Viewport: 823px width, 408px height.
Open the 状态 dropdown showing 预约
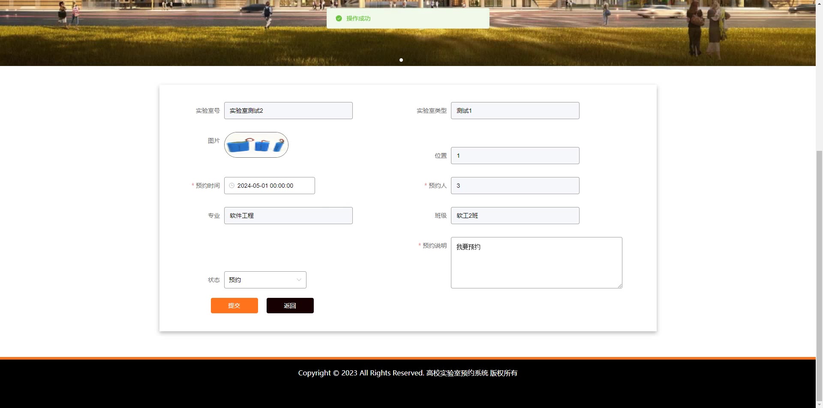(x=265, y=280)
